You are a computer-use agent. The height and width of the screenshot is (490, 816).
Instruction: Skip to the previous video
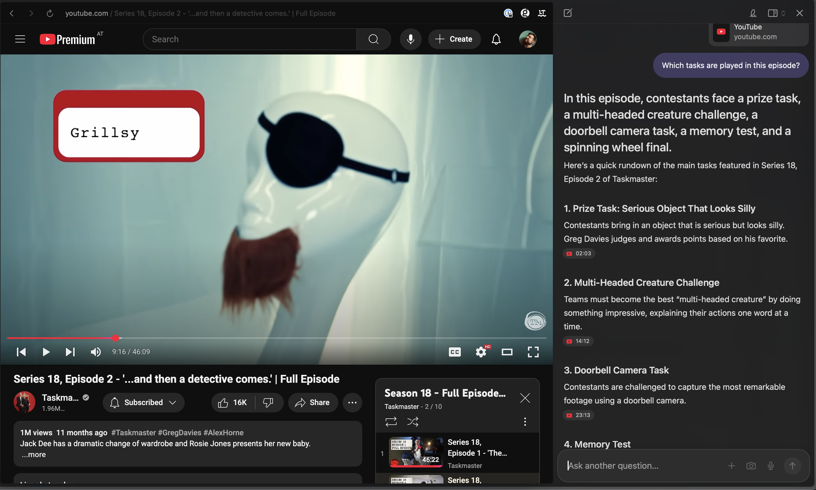(21, 352)
